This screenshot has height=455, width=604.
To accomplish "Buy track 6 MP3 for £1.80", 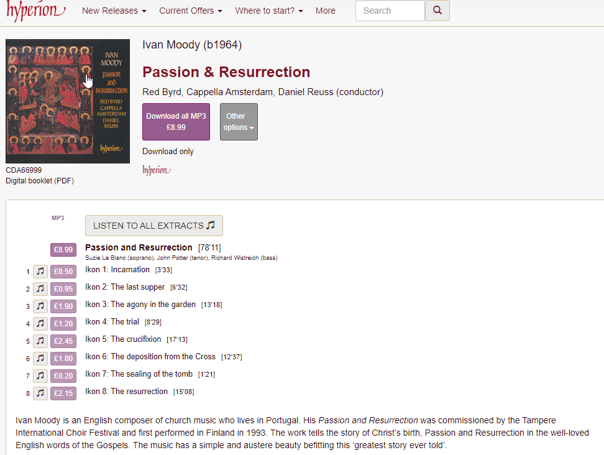I will pyautogui.click(x=63, y=358).
